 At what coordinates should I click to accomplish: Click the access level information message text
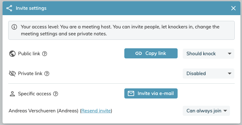[x=120, y=30]
